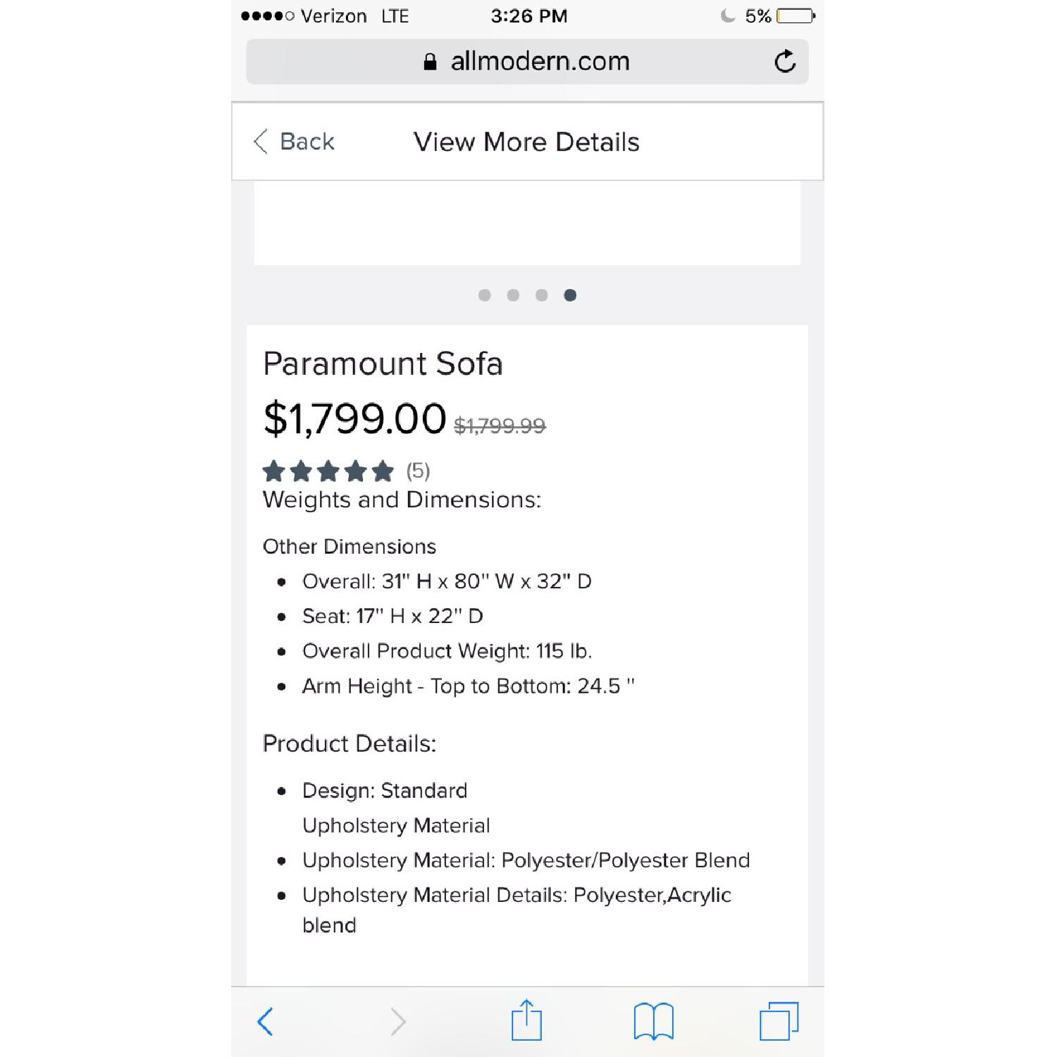Open the Safari share sheet icon

click(526, 1019)
